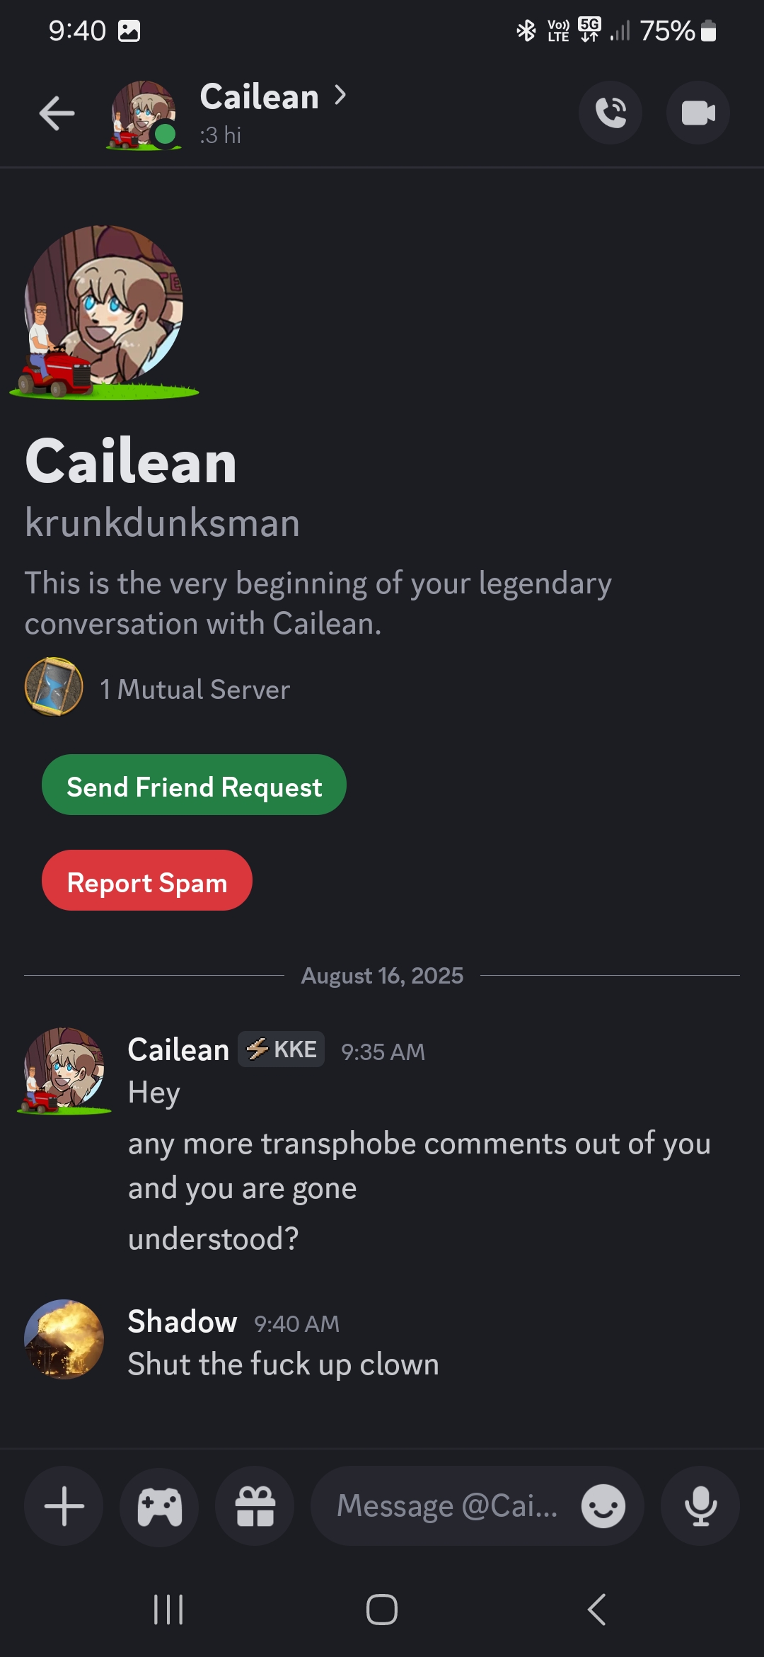The width and height of the screenshot is (764, 1657).
Task: Tap the Android home button
Action: pyautogui.click(x=382, y=1610)
